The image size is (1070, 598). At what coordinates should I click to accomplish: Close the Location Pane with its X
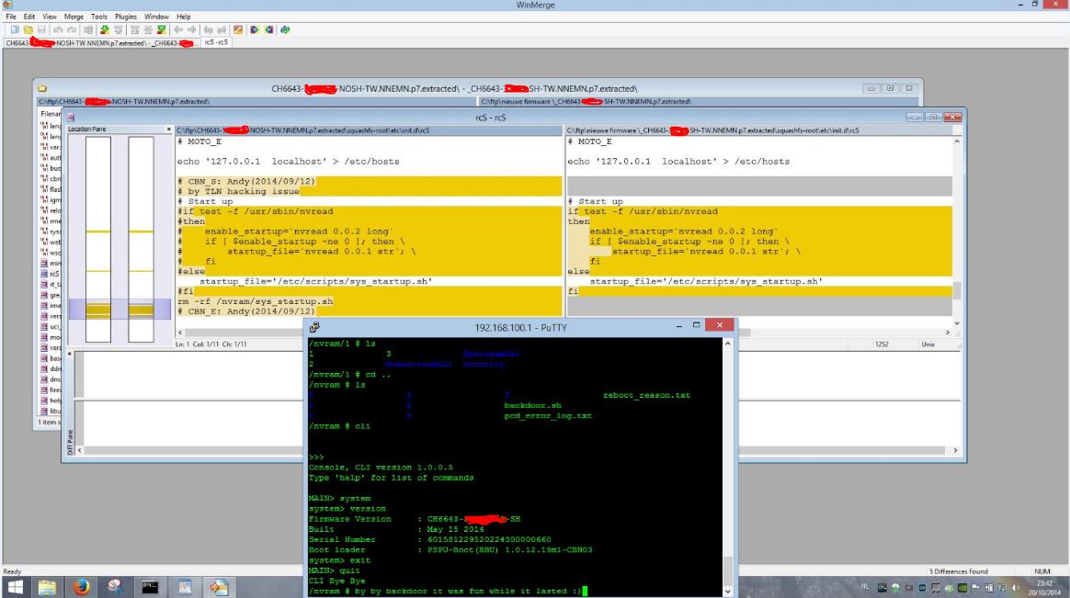tap(168, 130)
